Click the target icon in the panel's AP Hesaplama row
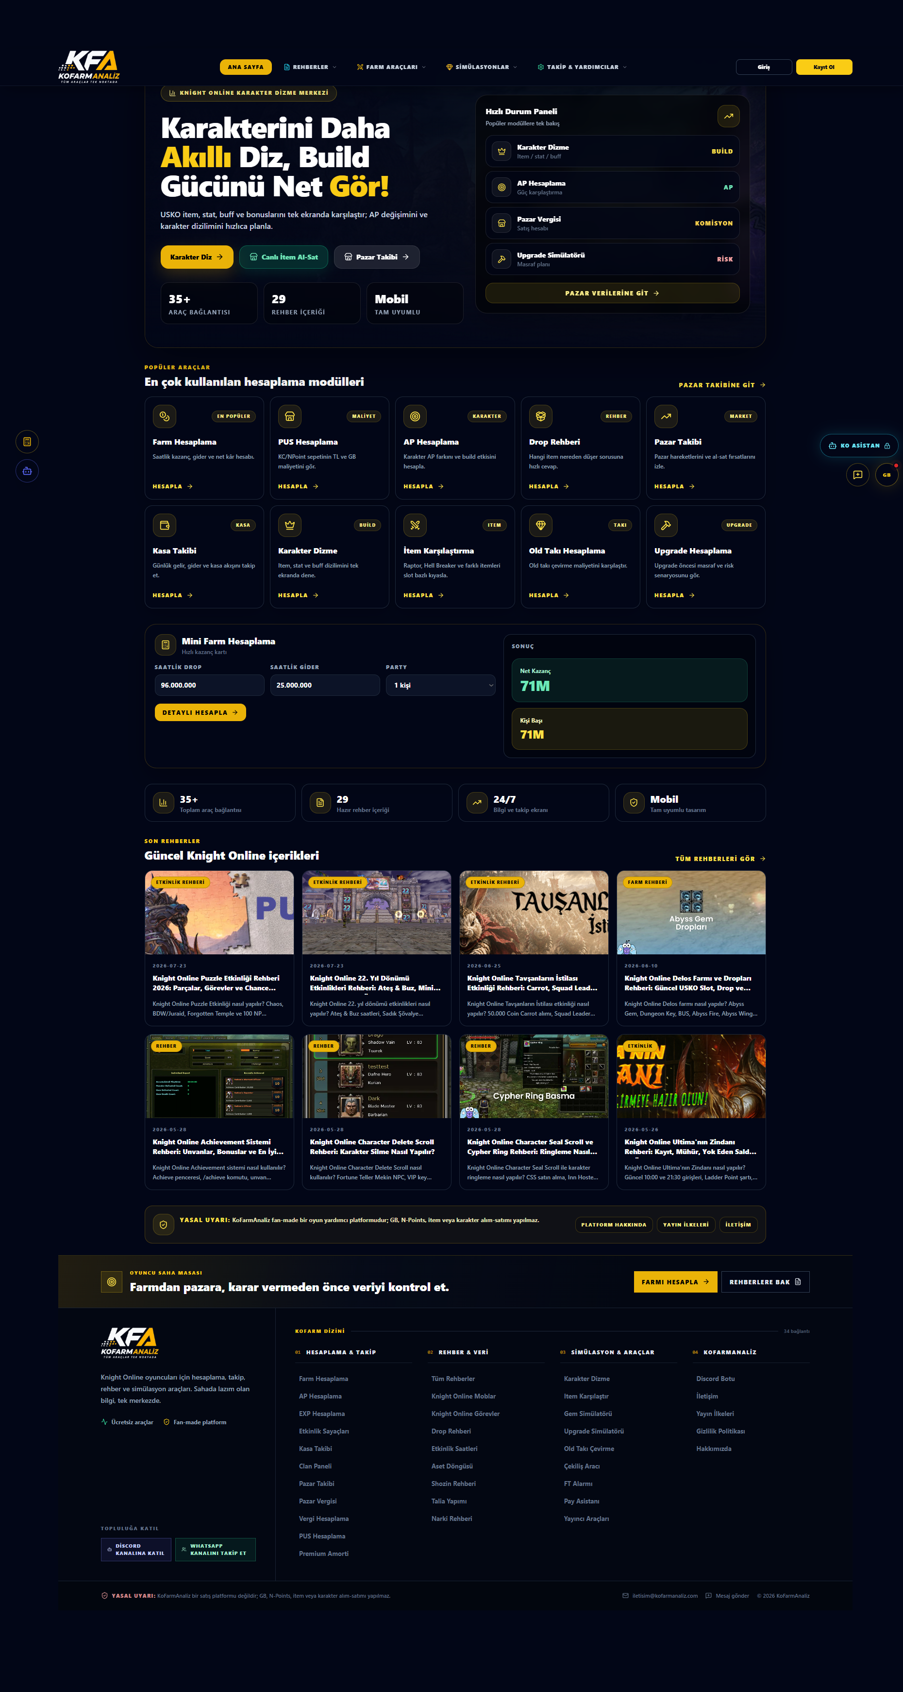Image resolution: width=903 pixels, height=1692 pixels. (502, 187)
